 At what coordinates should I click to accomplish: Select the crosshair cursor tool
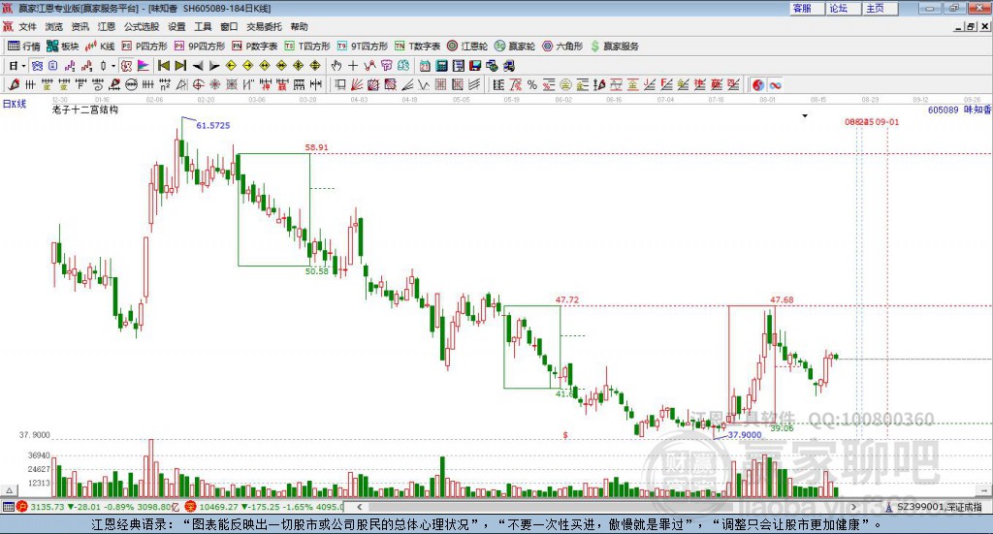(353, 66)
